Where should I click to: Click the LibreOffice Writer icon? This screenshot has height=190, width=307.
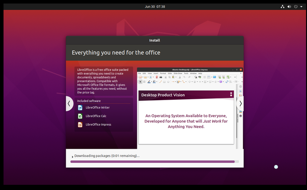click(x=80, y=108)
